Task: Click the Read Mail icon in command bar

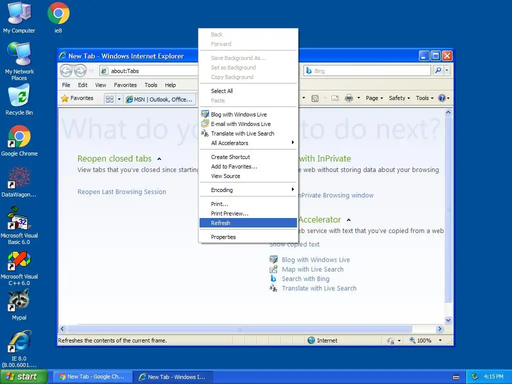Action: tap(335, 98)
